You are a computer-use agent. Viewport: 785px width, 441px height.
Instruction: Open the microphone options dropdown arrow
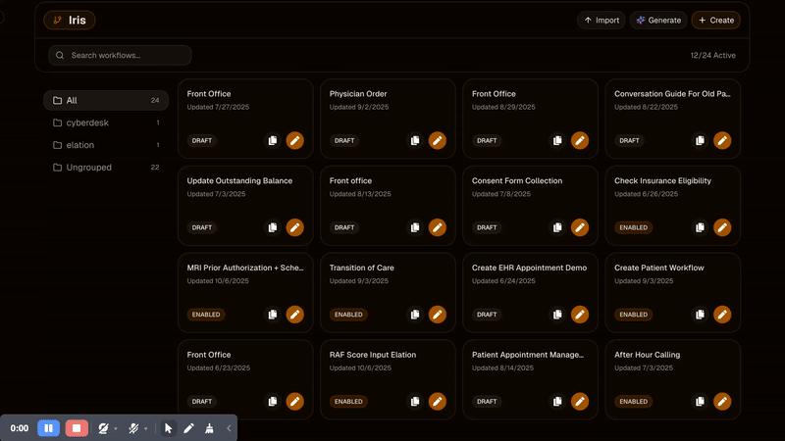(146, 428)
